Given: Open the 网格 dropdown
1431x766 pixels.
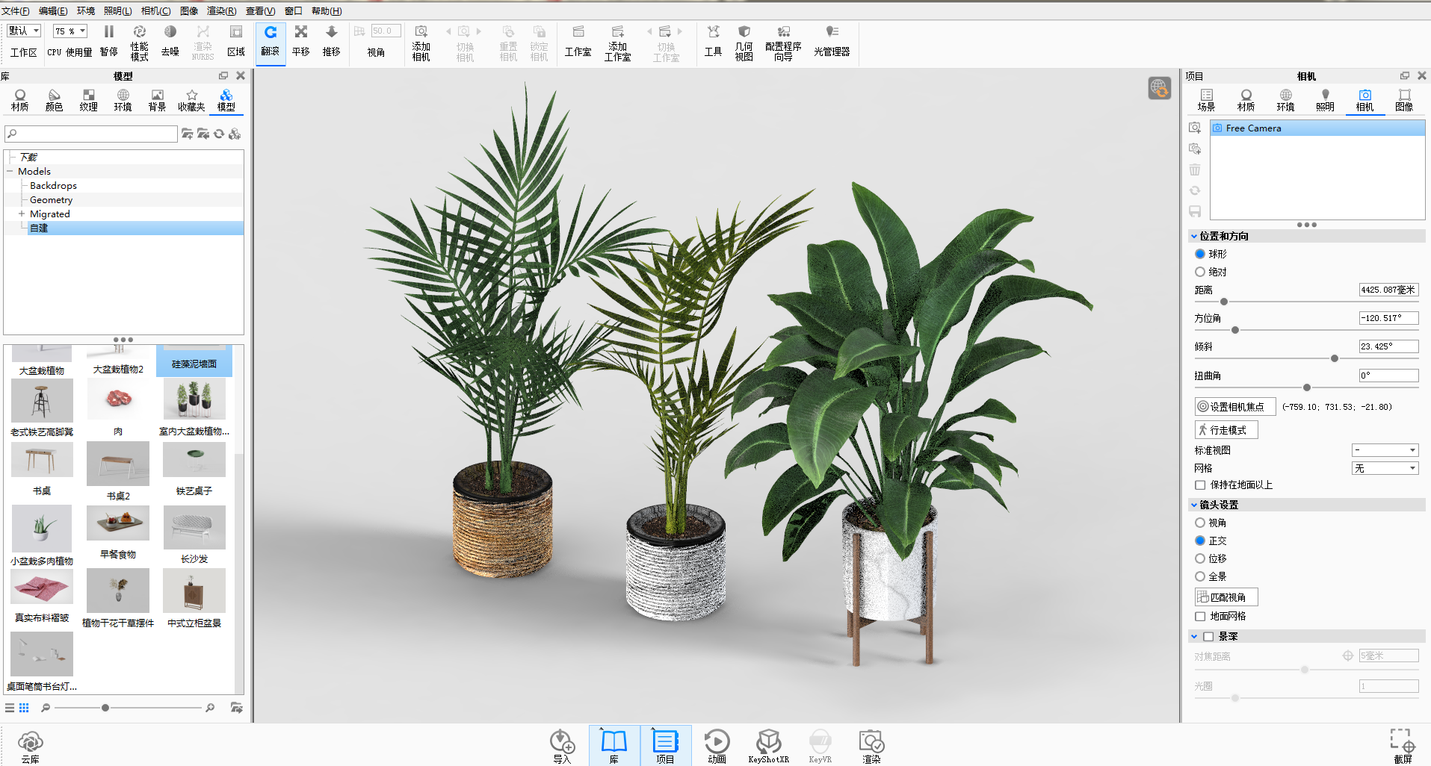Looking at the screenshot, I should click(1385, 468).
